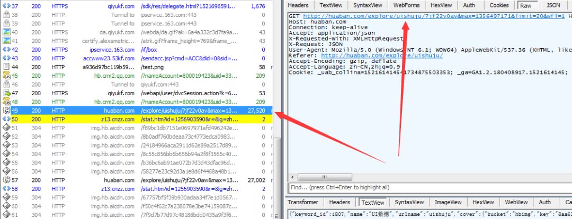The width and height of the screenshot is (572, 219).
Task: Open the request HexView tab
Action: [x=442, y=5]
